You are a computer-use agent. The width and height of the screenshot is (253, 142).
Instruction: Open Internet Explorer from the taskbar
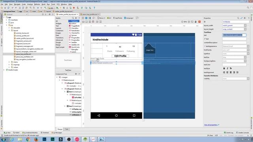tap(11, 139)
